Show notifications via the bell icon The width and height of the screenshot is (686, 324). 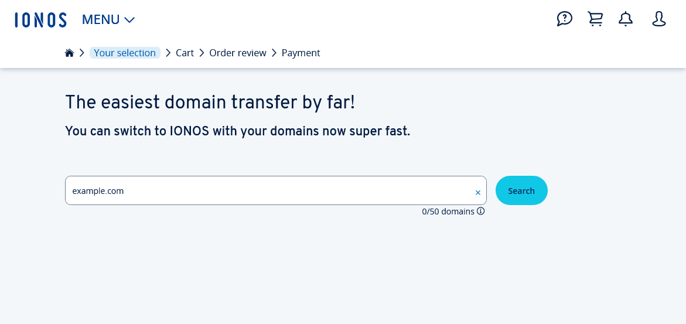(x=626, y=19)
